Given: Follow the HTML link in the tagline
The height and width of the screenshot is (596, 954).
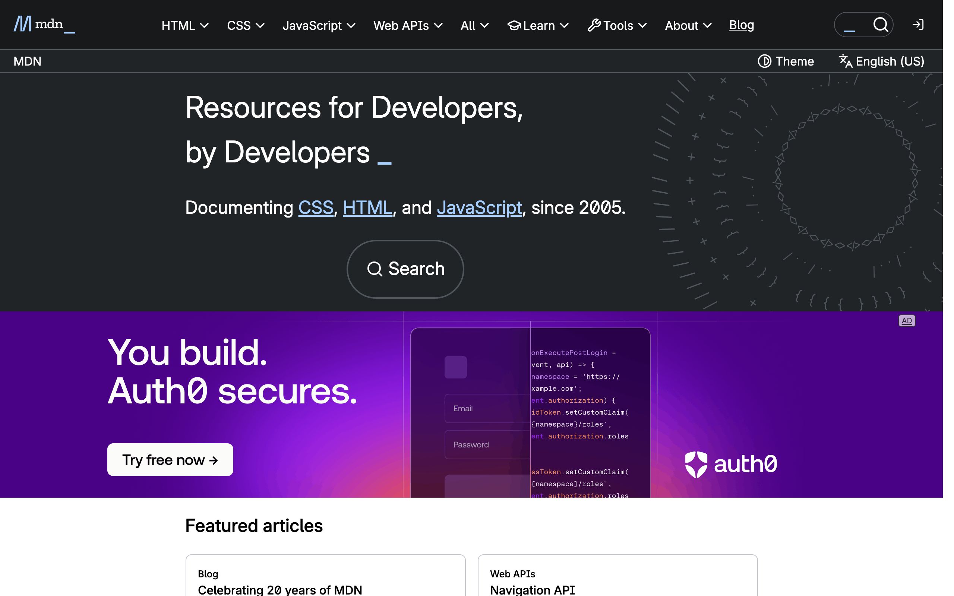Looking at the screenshot, I should [x=367, y=207].
